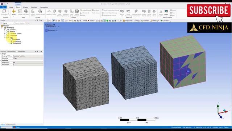
Task: Select Materials in the outline tree
Action: click(x=12, y=32)
